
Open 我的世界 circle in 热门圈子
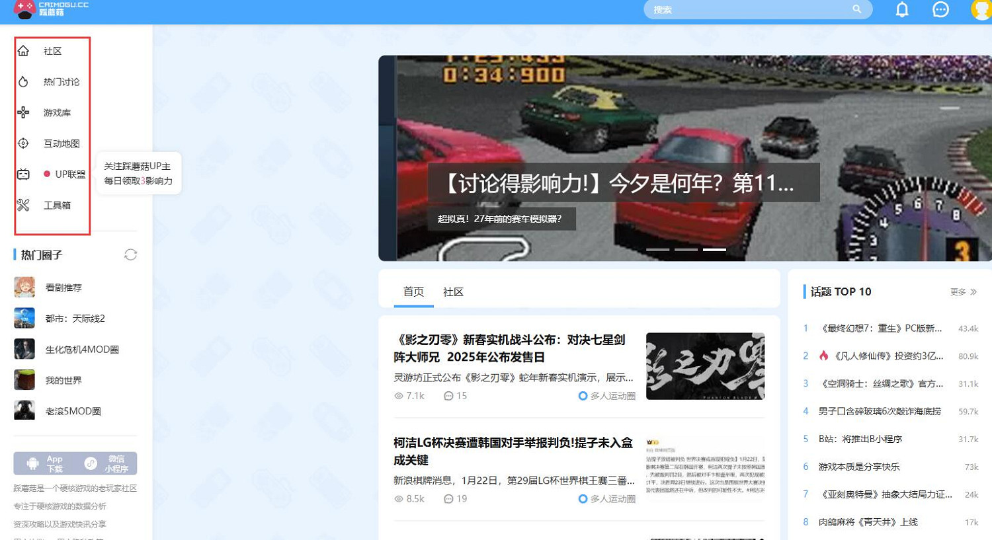(x=63, y=381)
